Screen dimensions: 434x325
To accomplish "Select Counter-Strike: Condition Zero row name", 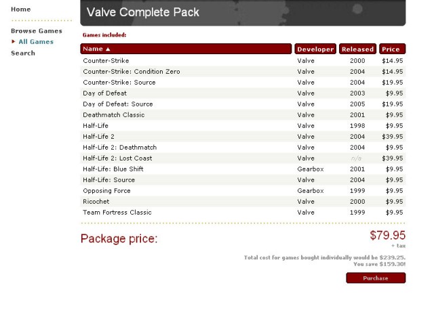I will [x=132, y=72].
